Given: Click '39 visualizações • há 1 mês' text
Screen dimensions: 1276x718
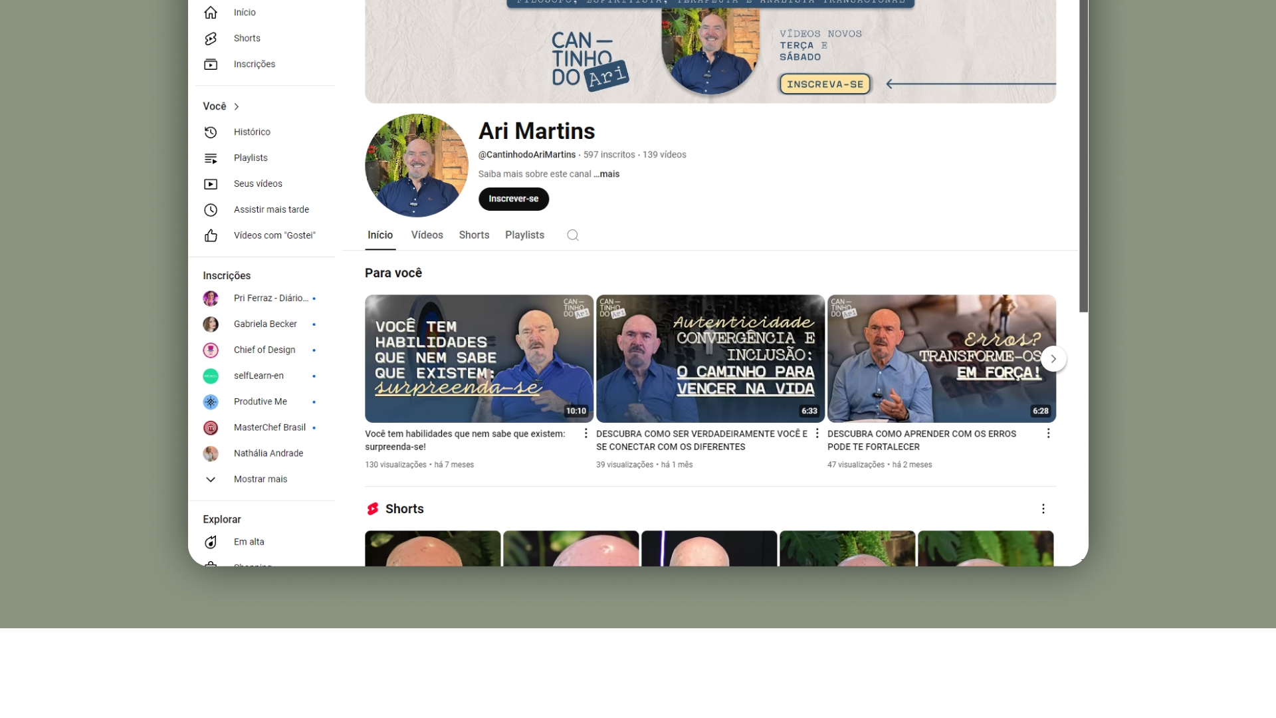Looking at the screenshot, I should tap(645, 465).
